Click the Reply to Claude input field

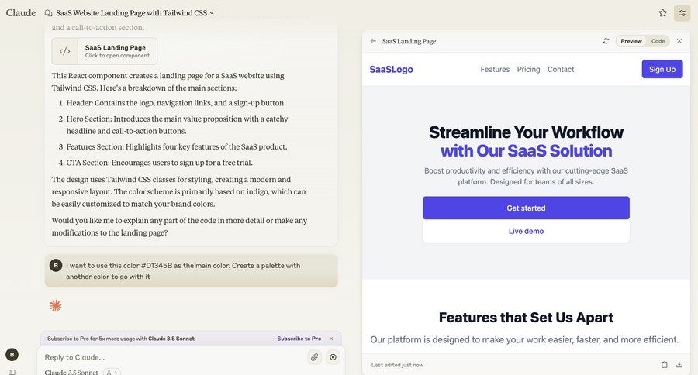pos(174,357)
